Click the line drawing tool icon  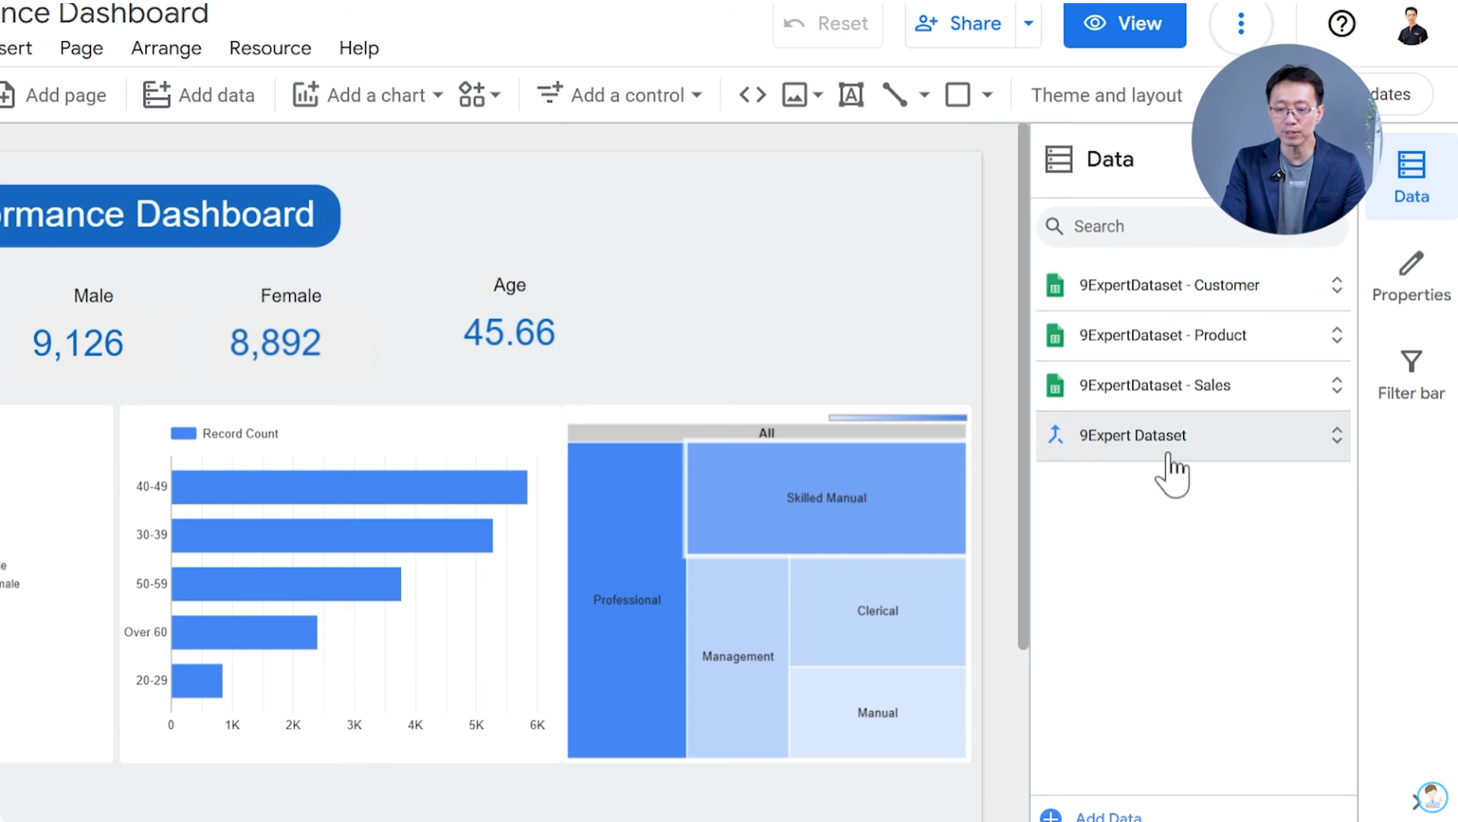coord(895,95)
